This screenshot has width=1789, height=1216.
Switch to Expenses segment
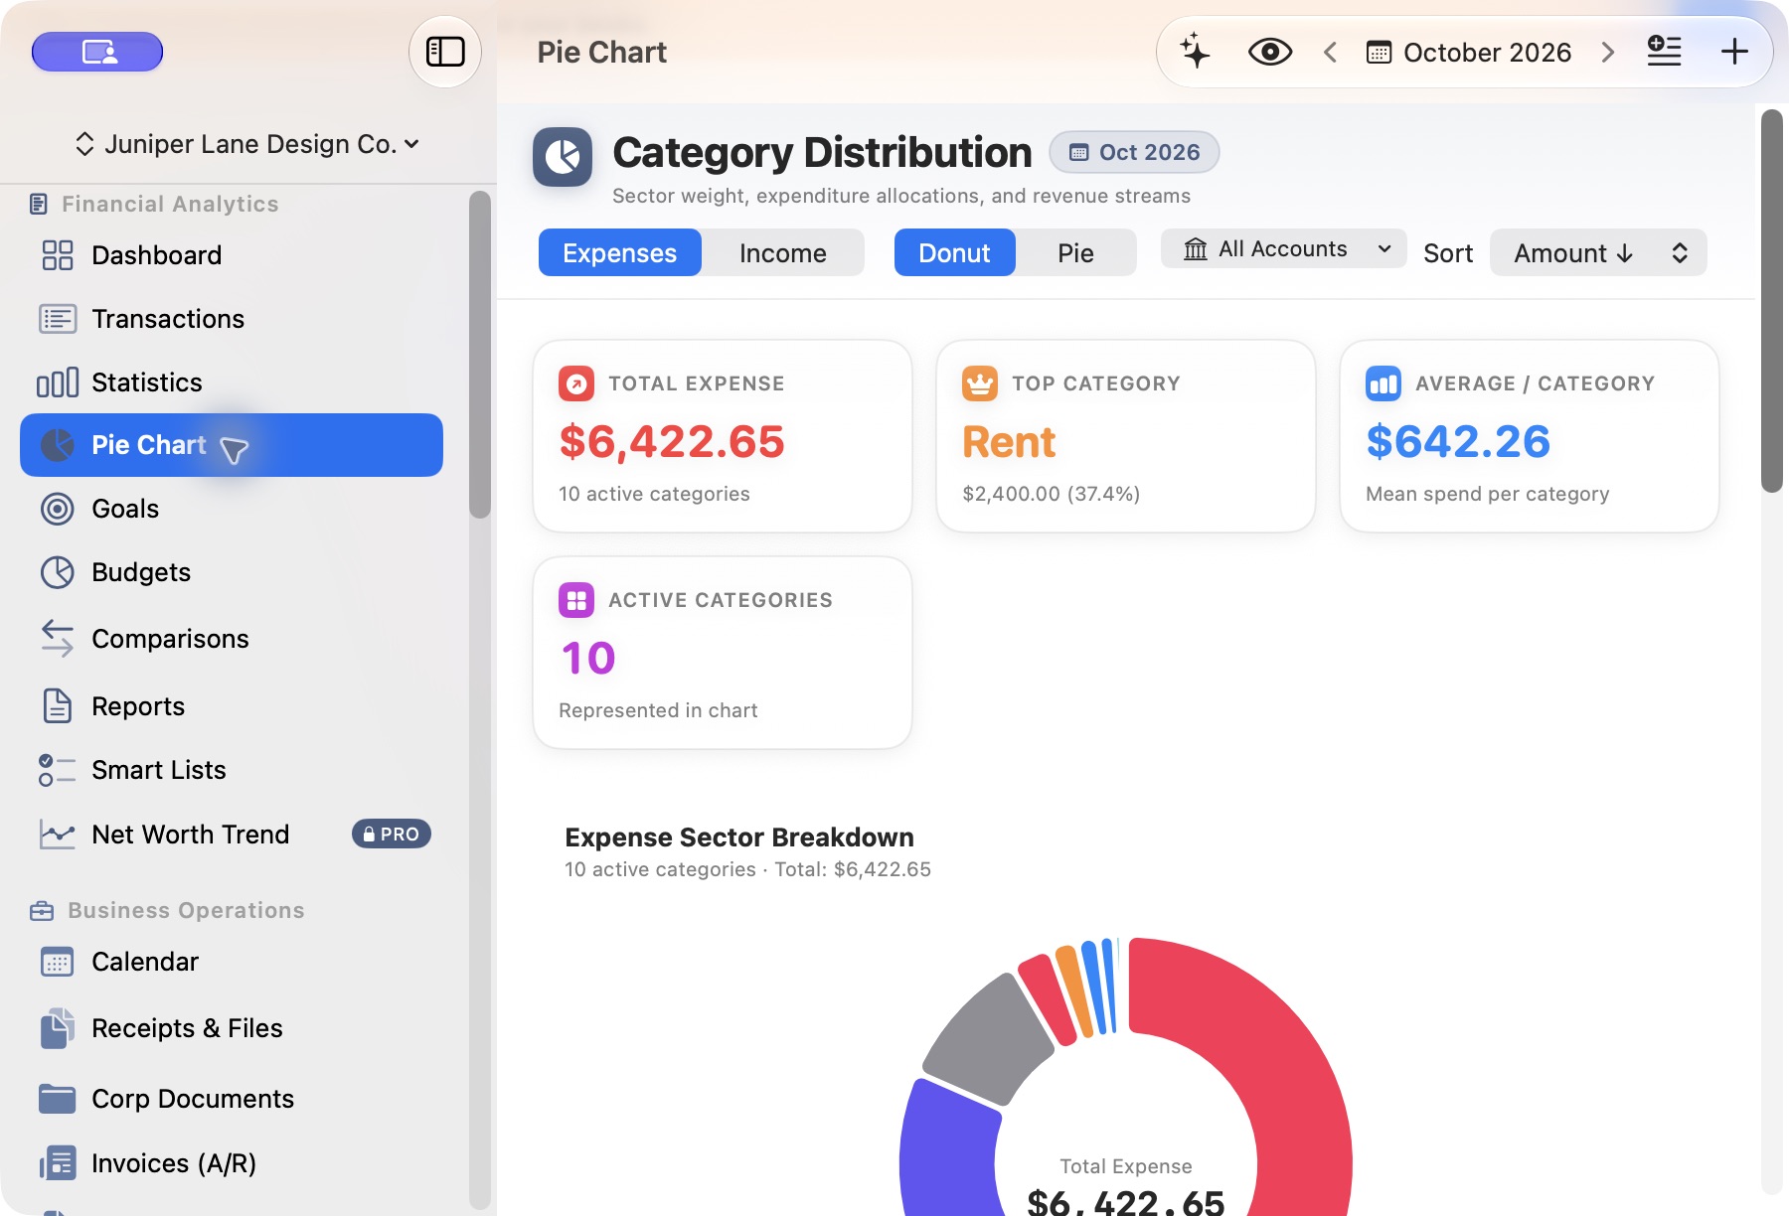[620, 253]
